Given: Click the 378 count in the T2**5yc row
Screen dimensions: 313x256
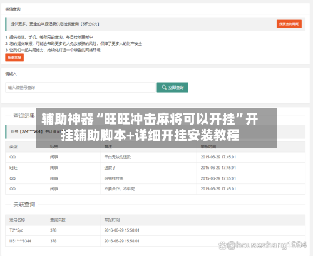Looking at the screenshot, I should (53, 230).
